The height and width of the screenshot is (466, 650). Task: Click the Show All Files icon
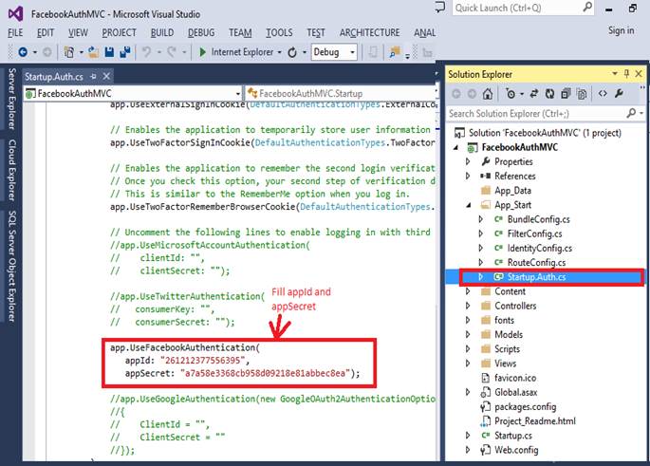click(582, 94)
